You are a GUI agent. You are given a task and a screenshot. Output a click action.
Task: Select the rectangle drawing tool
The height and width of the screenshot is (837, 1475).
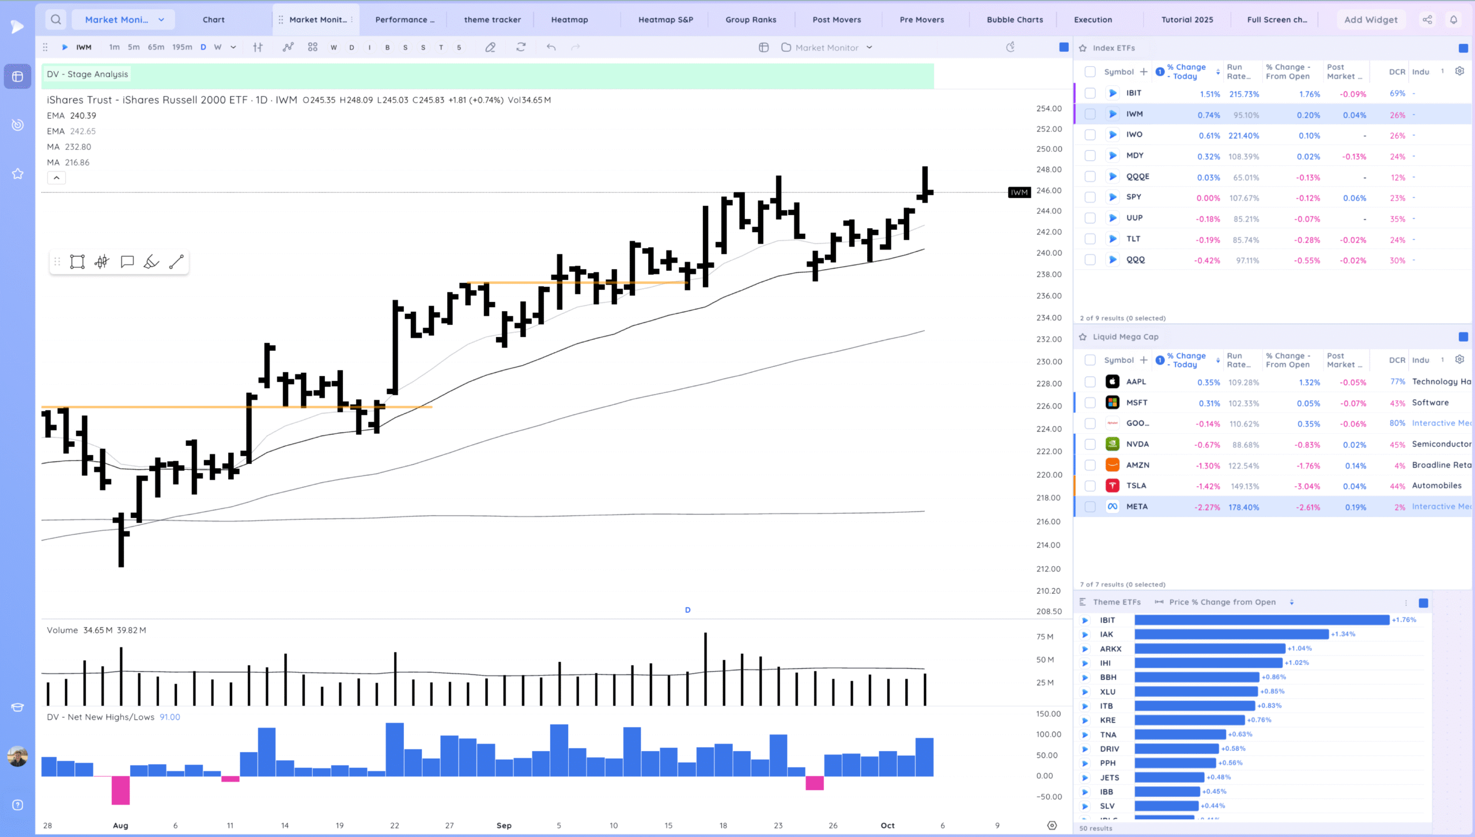77,262
